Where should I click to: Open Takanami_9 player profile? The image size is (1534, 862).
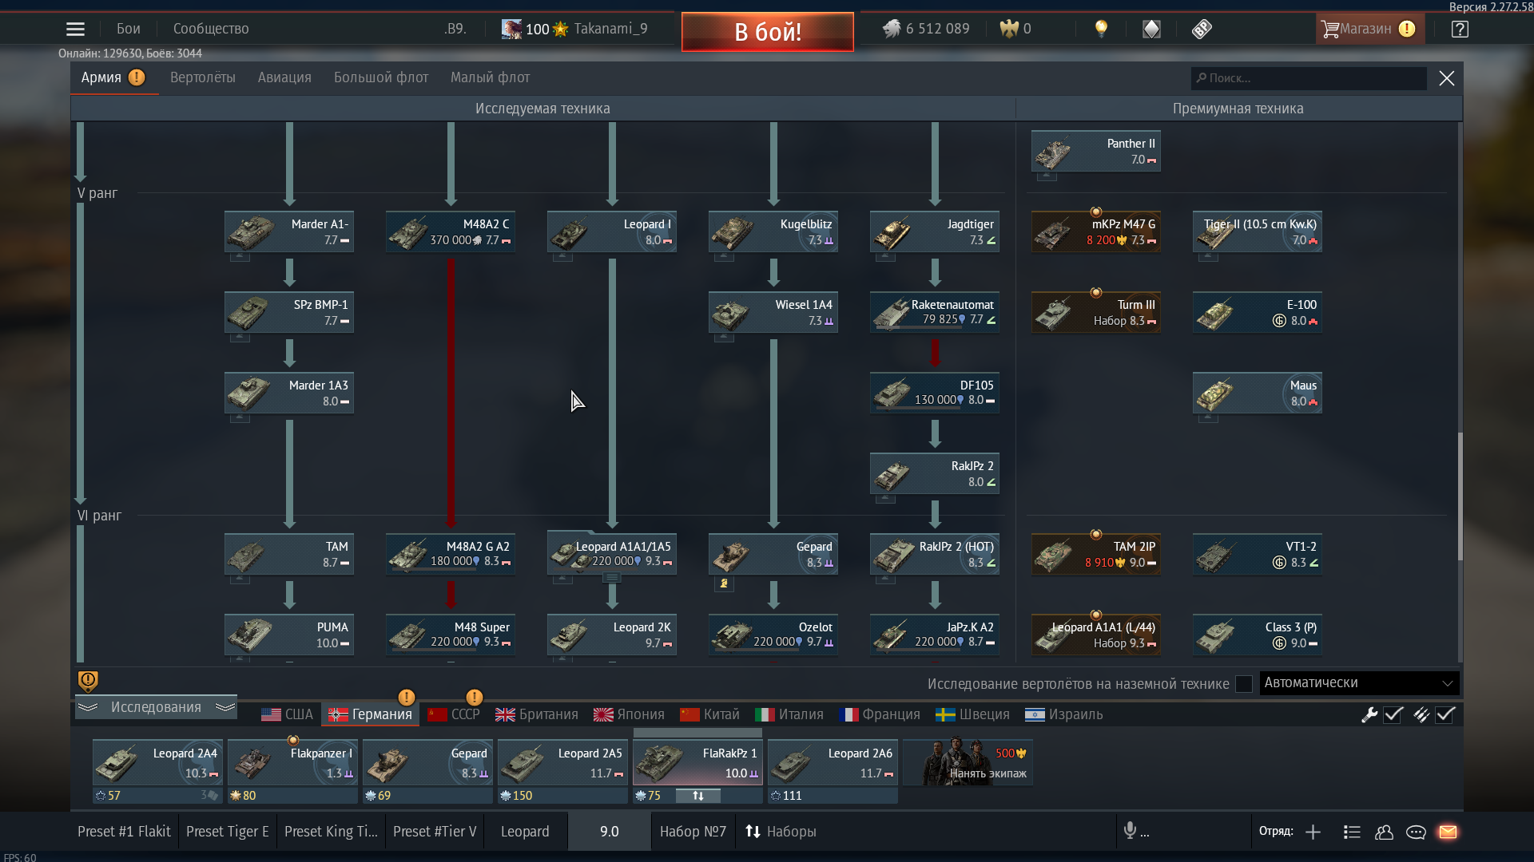pos(574,29)
